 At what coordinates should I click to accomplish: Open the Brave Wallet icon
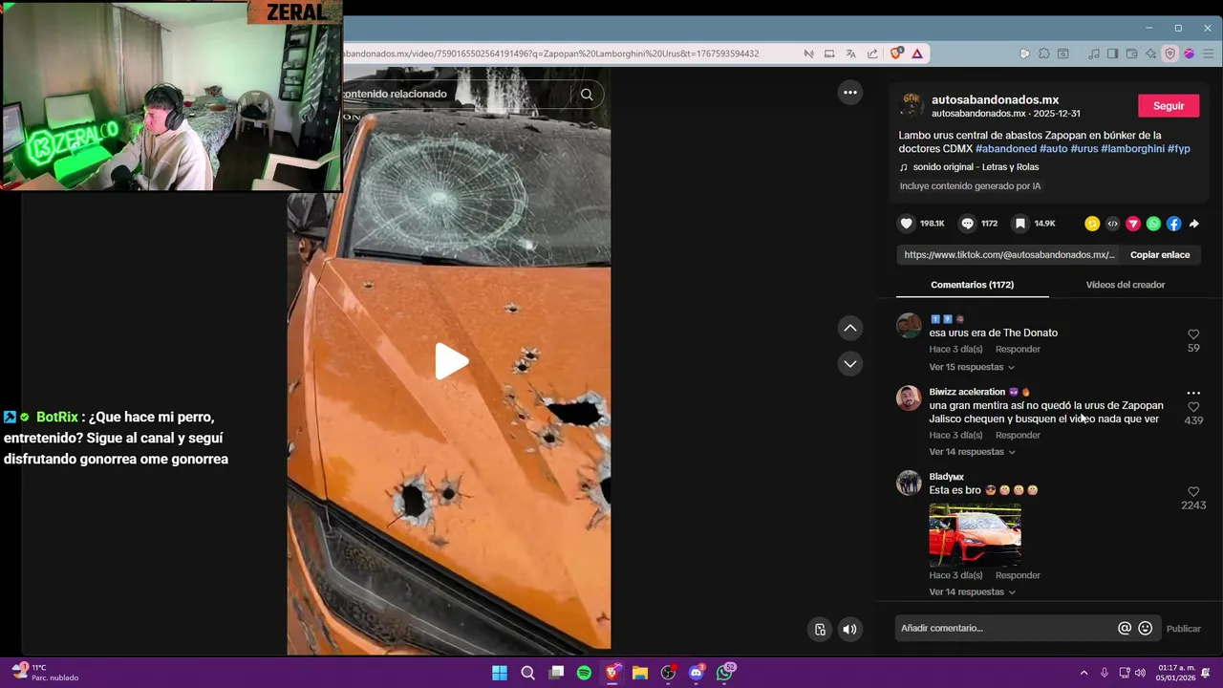pos(1131,54)
